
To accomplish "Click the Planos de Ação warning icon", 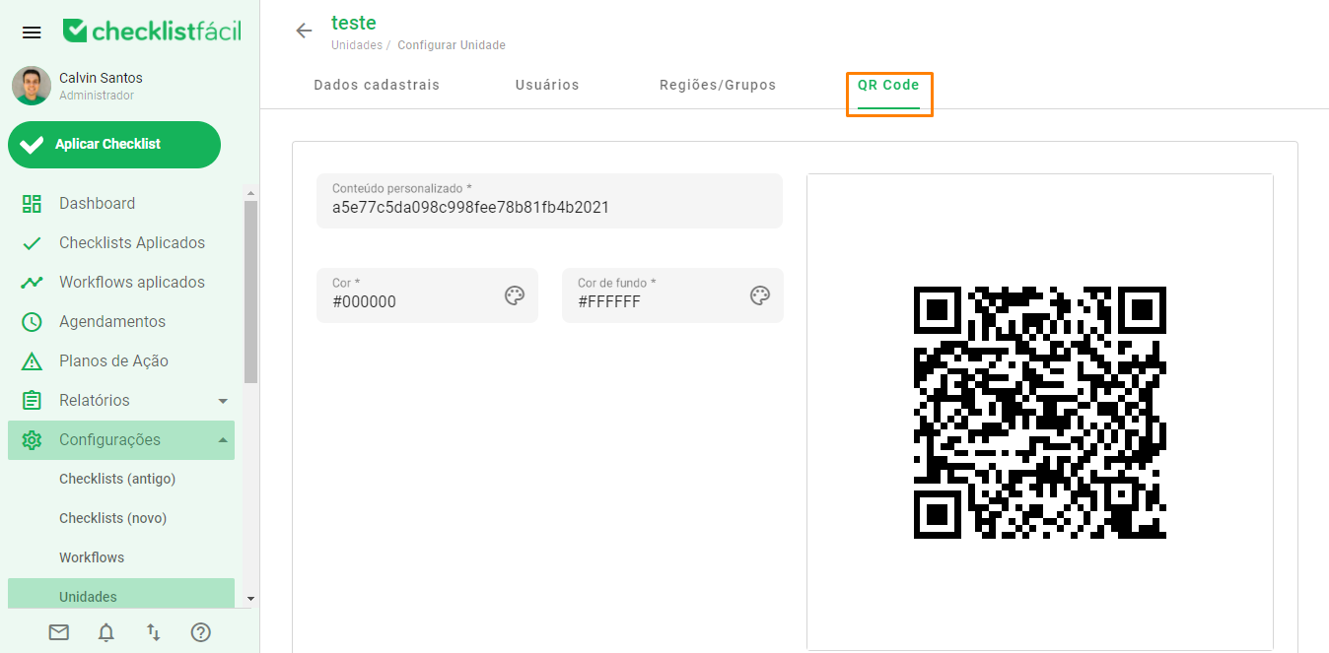I will [32, 361].
